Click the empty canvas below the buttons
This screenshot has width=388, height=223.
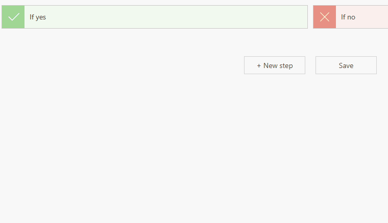click(194, 153)
